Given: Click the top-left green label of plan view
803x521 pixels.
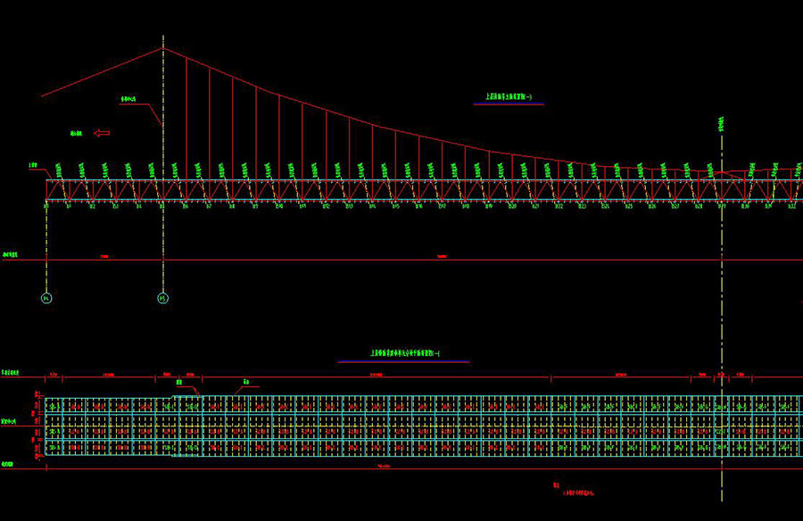Looking at the screenshot, I should (x=11, y=371).
